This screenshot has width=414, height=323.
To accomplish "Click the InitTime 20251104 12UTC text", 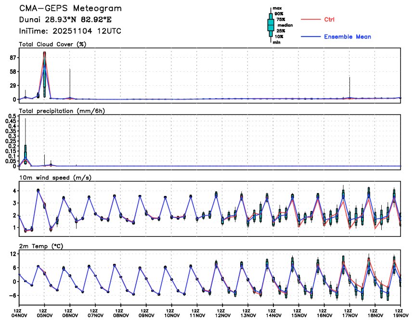I will click(70, 31).
